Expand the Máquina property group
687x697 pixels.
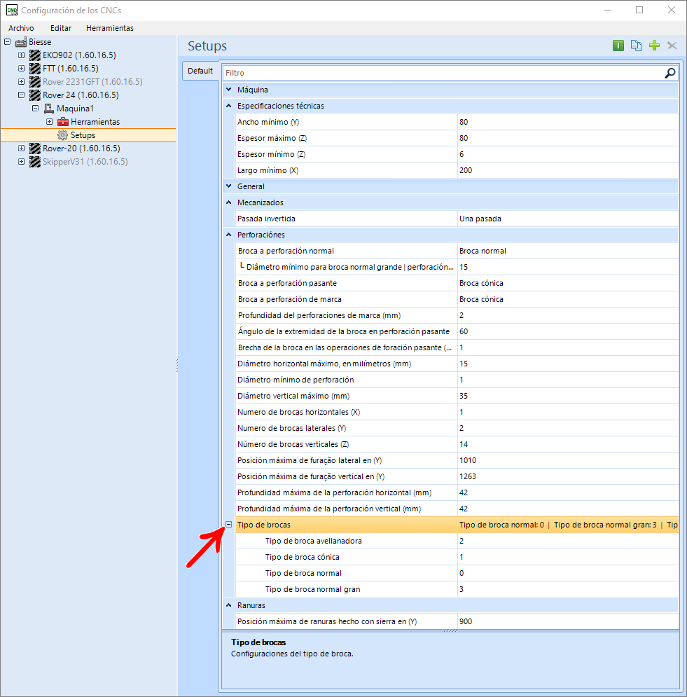229,90
